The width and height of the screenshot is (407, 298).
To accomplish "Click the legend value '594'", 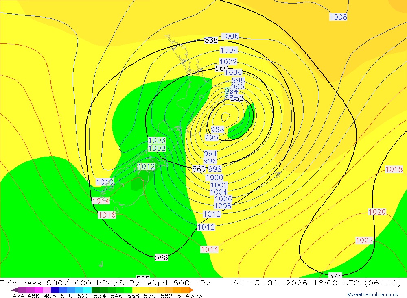I will point(183,296).
